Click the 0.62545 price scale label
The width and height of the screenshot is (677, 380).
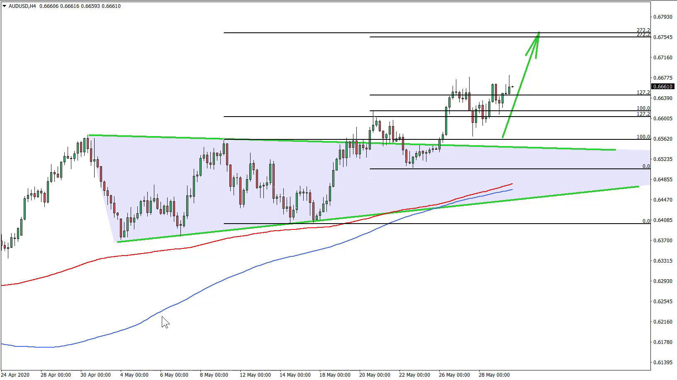662,302
